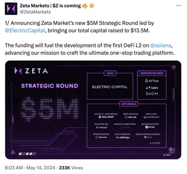Click the @ZetaMarkets handle
Image resolution: width=187 pixels, height=174 pixels.
35,12
